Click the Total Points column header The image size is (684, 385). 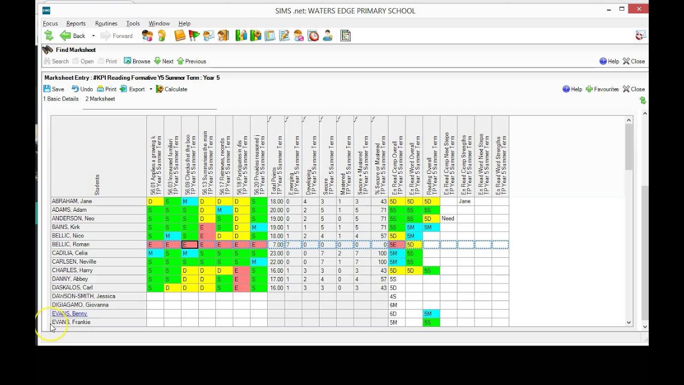click(x=276, y=157)
